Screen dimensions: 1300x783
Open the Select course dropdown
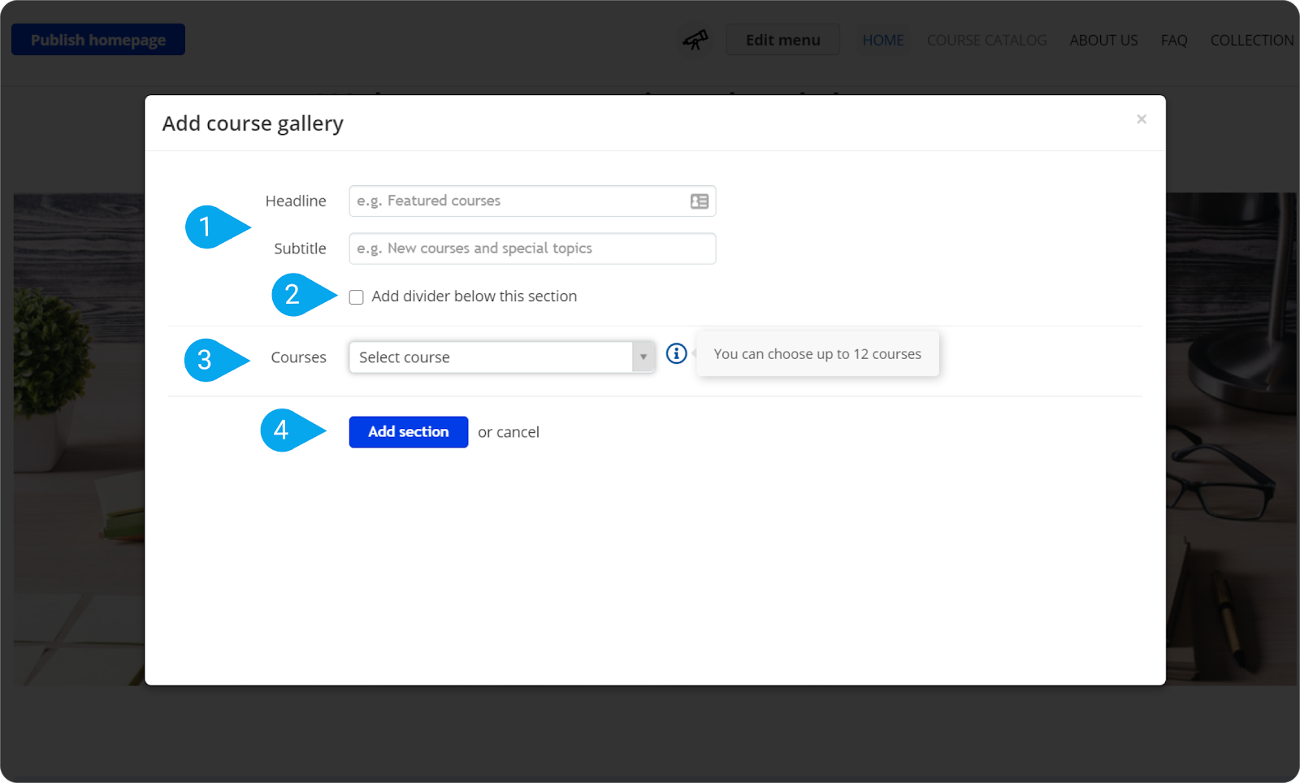(501, 357)
